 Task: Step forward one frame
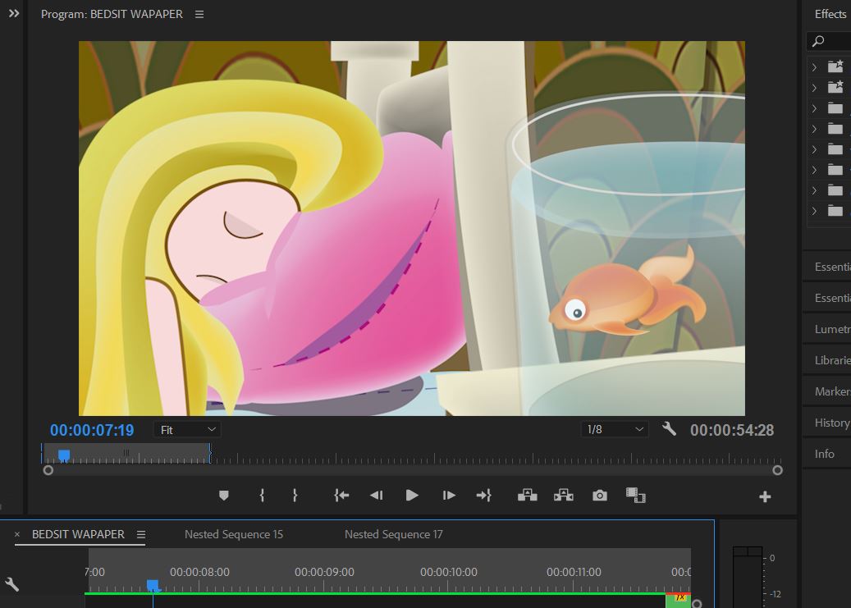[x=449, y=495]
